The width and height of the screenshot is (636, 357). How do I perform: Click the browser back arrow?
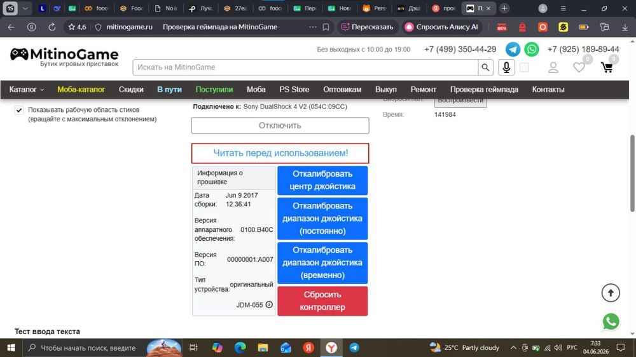11,27
